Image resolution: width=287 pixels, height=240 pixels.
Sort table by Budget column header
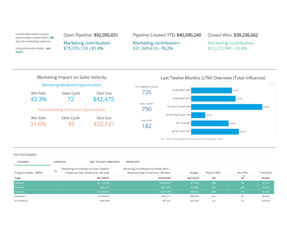(x=194, y=173)
